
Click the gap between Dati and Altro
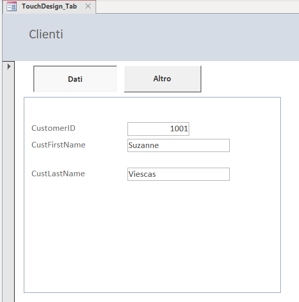[x=120, y=79]
